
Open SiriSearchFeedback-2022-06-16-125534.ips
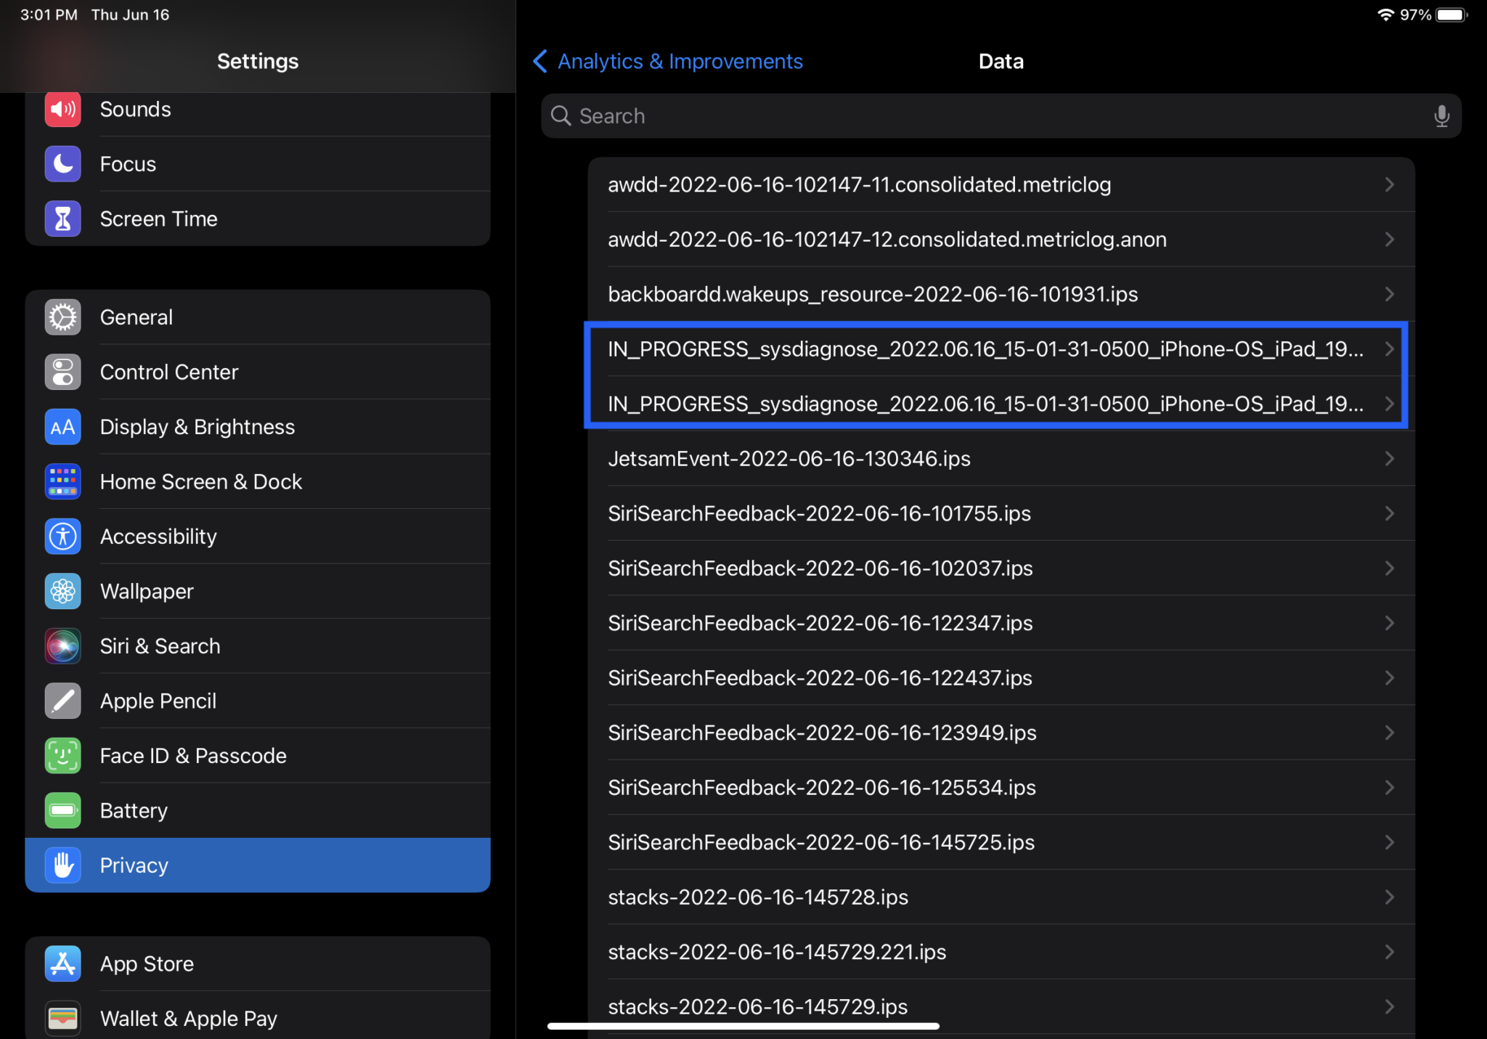click(1001, 788)
